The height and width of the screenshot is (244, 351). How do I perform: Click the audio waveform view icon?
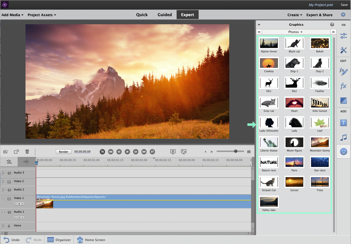(x=26, y=161)
